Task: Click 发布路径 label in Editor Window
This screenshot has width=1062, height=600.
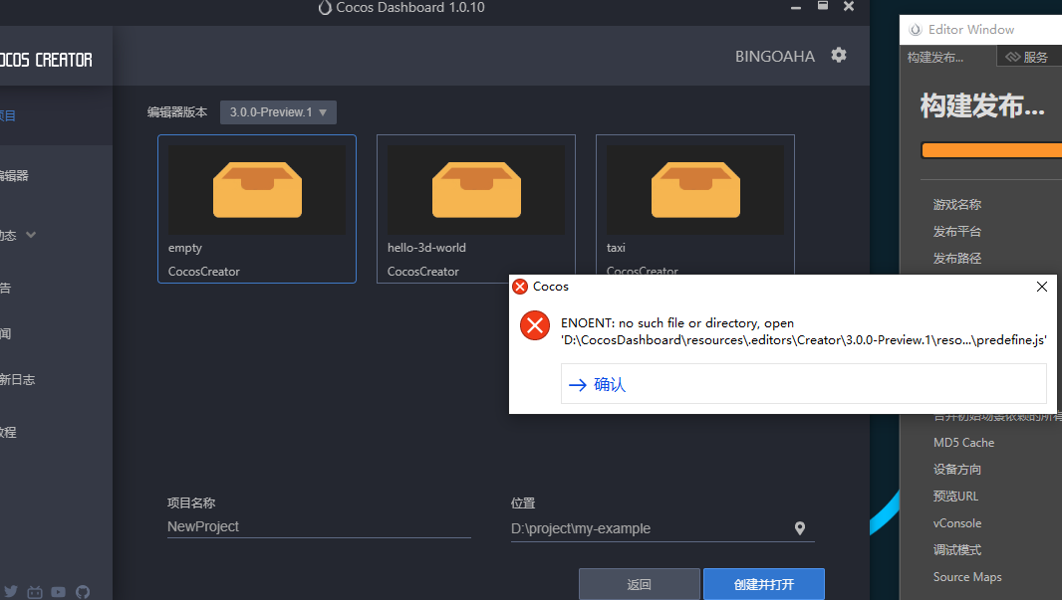Action: point(957,259)
